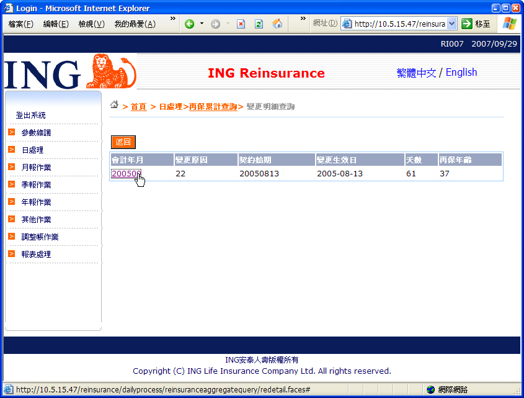
Task: Click the Refresh page icon
Action: tap(259, 24)
